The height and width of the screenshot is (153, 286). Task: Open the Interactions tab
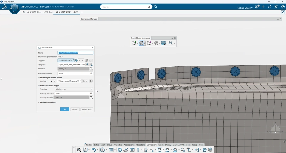click(x=140, y=145)
